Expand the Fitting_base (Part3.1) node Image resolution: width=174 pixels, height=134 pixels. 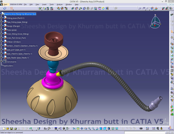[1, 18]
